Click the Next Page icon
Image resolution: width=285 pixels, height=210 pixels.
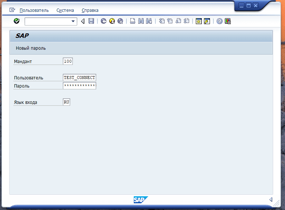[178, 21]
